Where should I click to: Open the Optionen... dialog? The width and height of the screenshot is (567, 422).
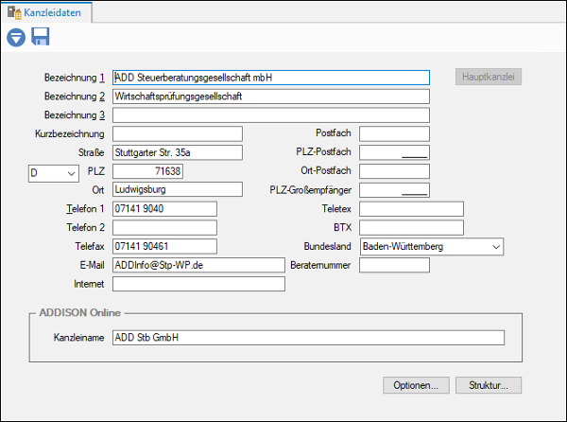(416, 385)
